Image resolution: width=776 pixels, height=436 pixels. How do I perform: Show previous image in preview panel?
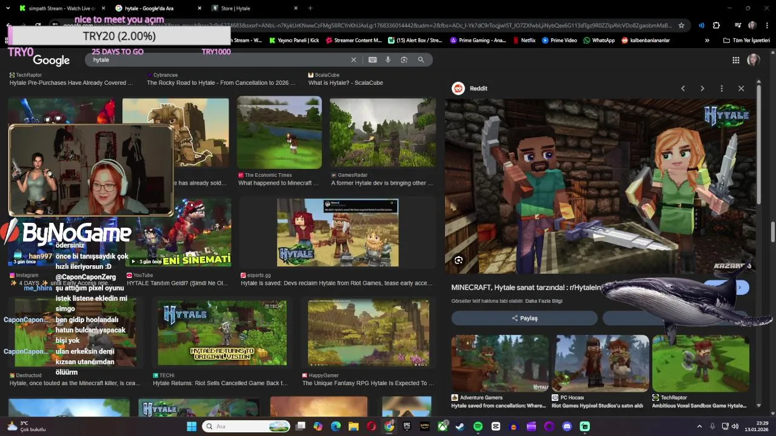pos(683,88)
